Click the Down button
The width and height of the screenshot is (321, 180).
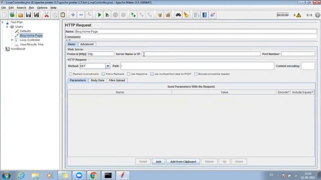pyautogui.click(x=239, y=161)
